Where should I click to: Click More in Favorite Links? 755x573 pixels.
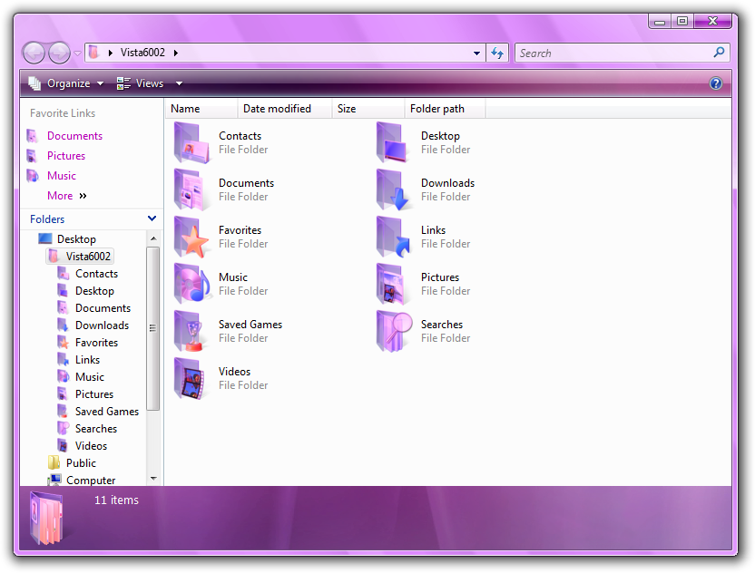click(60, 196)
